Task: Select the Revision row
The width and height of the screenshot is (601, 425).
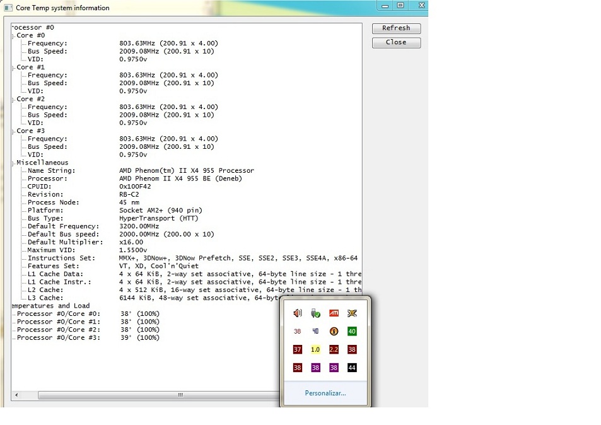Action: 83,195
